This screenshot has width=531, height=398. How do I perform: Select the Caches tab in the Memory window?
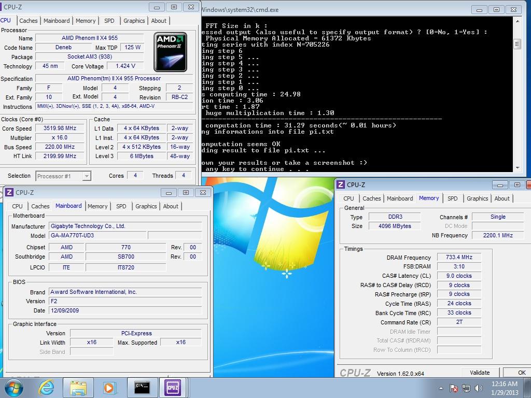point(371,198)
